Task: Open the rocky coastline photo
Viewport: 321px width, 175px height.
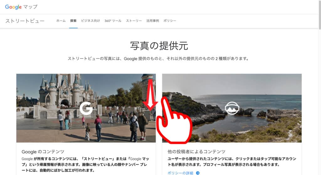Action: click(232, 108)
